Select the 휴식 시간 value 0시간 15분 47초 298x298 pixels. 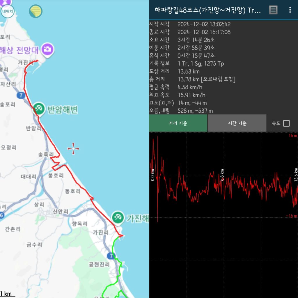coord(196,56)
